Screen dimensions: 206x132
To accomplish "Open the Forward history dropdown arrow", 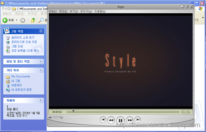I will coord(28,20).
